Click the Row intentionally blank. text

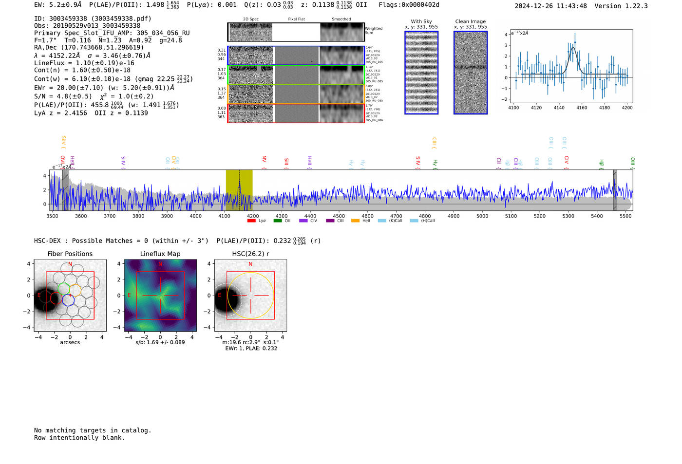pos(79,438)
